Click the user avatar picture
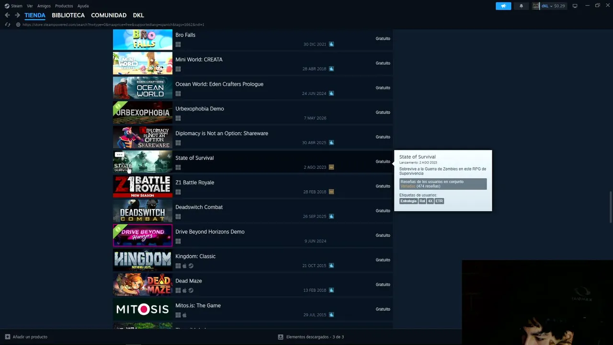This screenshot has height=345, width=613. (x=536, y=6)
